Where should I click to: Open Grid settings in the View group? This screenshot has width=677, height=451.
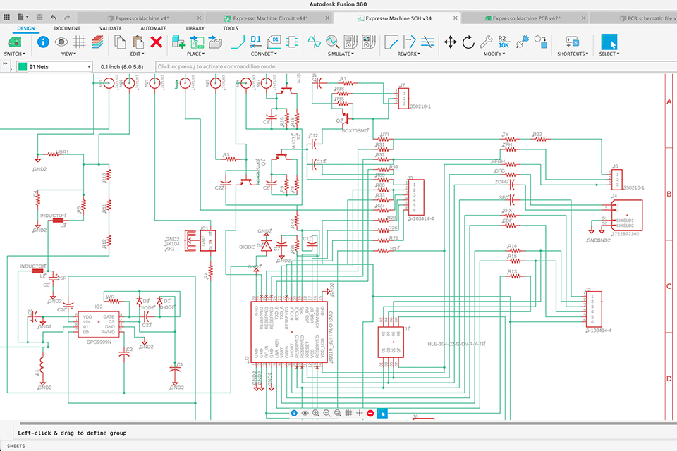pyautogui.click(x=80, y=42)
